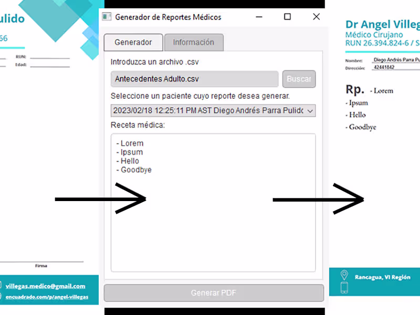The width and height of the screenshot is (420, 315).
Task: Maximize the Generador de Reportes Médicos window
Action: coord(287,17)
